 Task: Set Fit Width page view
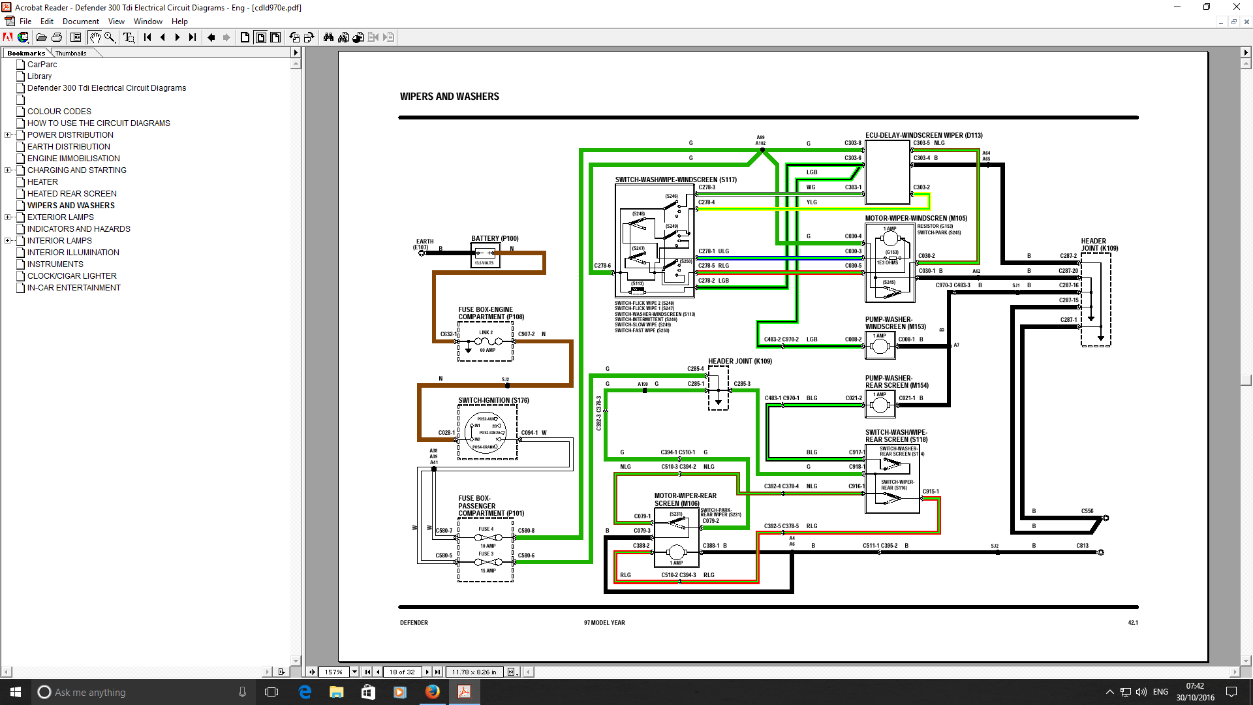click(x=275, y=37)
